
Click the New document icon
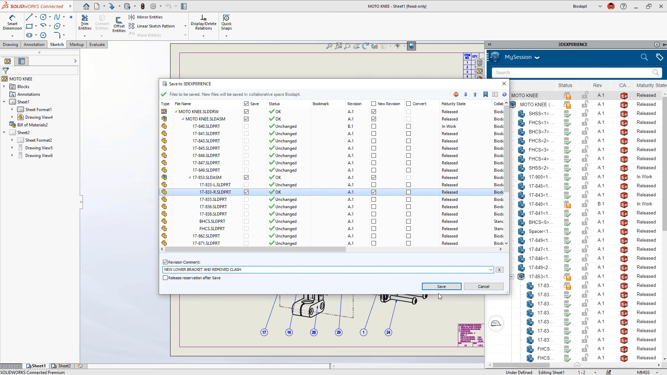[97, 6]
